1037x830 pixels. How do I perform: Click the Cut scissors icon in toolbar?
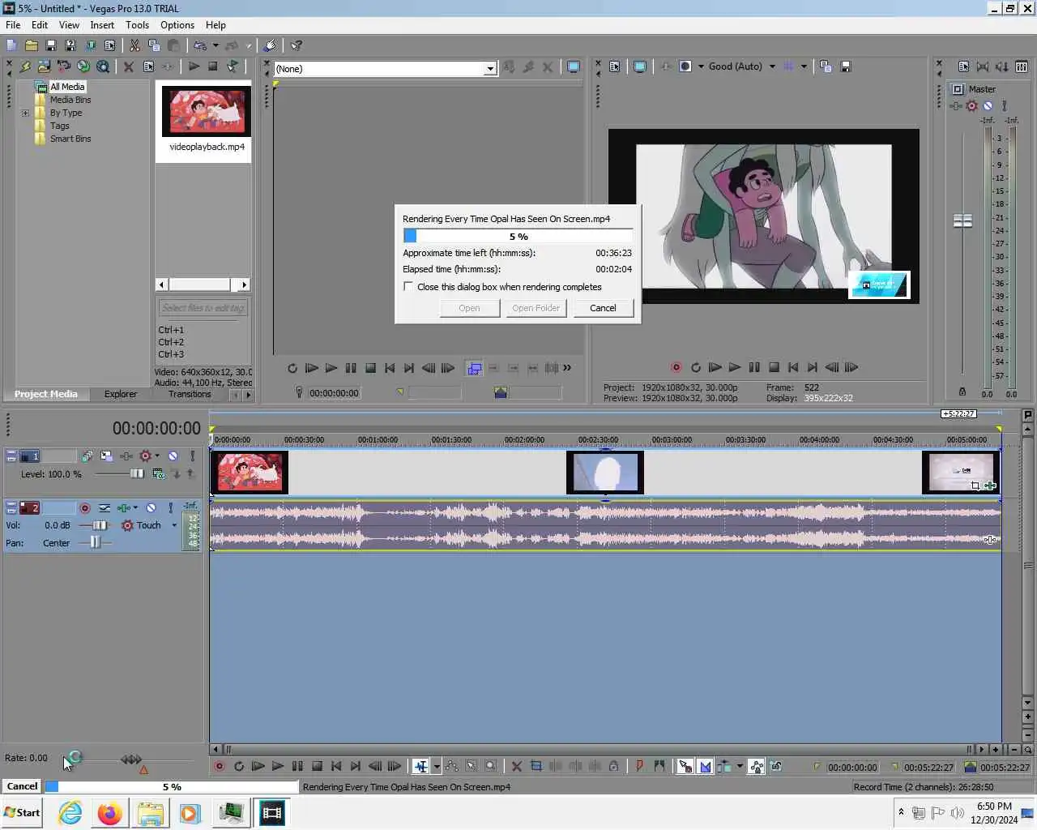coord(134,45)
